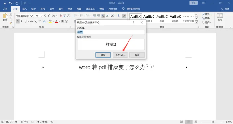This screenshot has width=233, height=124.
Task: Click the 确定 button in dialog
Action: click(x=103, y=55)
